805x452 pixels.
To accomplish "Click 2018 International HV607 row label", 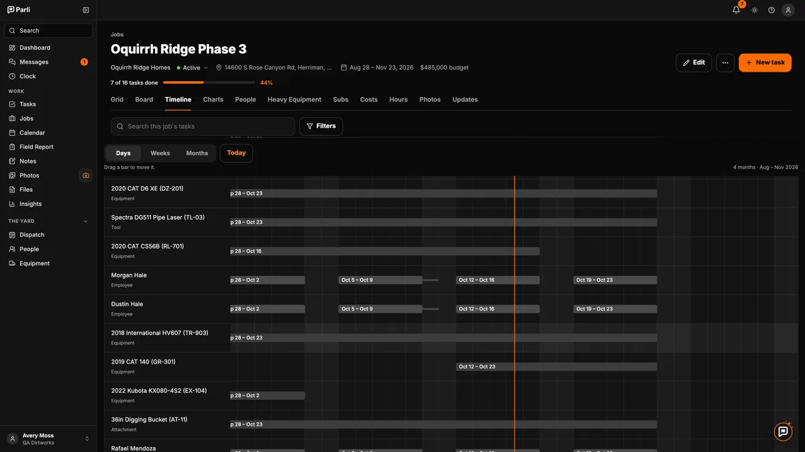I will (160, 333).
